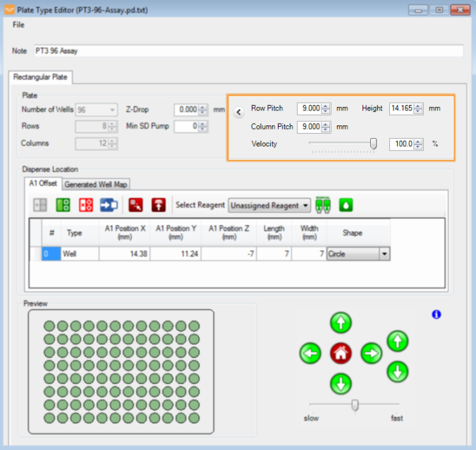This screenshot has height=450, width=476.
Task: Click the up arrow above the home button
Action: tap(341, 323)
